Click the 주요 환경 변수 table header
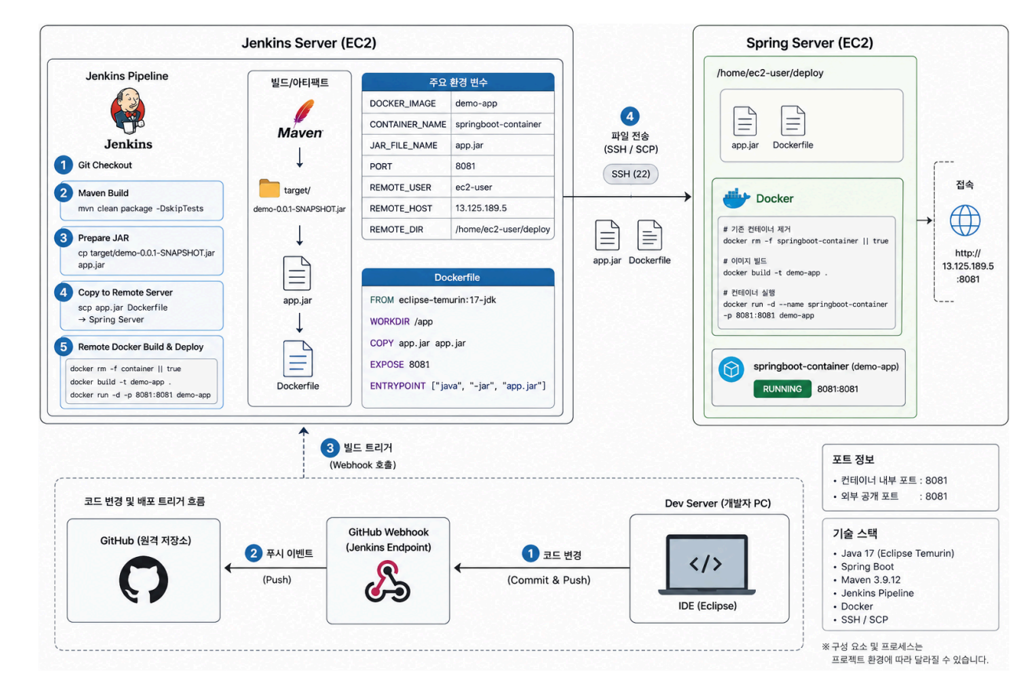The width and height of the screenshot is (1032, 673). (x=458, y=83)
